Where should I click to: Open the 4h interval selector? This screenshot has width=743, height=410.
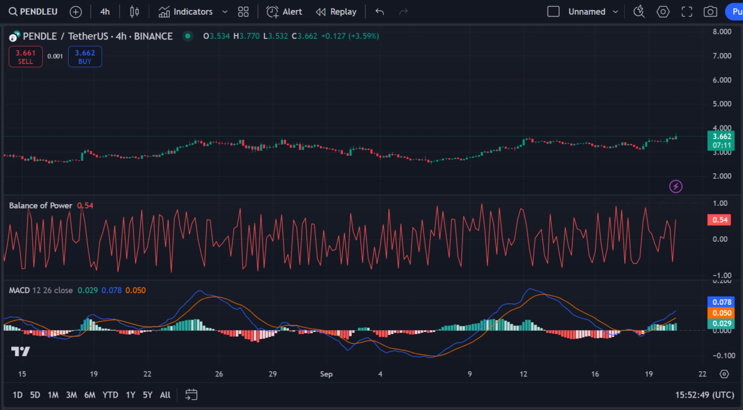click(x=105, y=12)
